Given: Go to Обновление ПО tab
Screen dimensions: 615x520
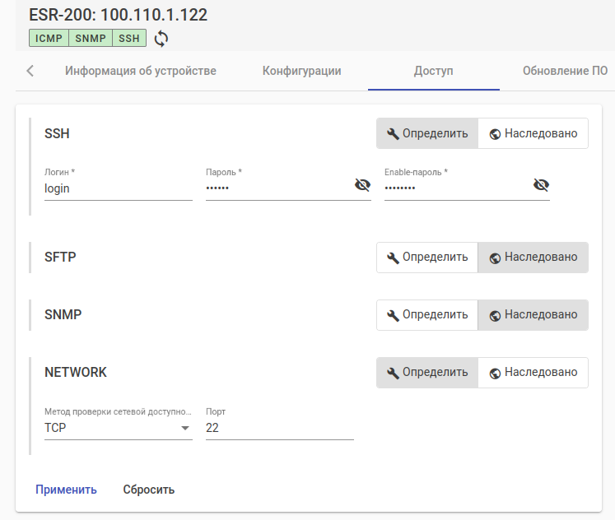Looking at the screenshot, I should tap(565, 71).
